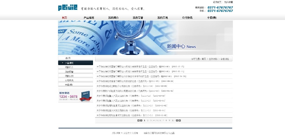Viewport: 285px width, 140px height.
Task: Click 设为首页 link at top right
Action: pos(217,2)
